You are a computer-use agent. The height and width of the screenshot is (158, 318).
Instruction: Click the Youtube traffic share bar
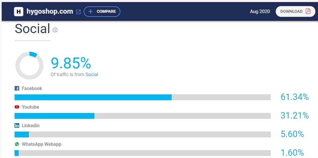[x=143, y=116]
